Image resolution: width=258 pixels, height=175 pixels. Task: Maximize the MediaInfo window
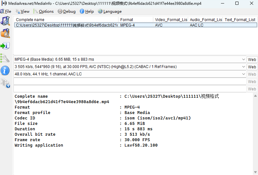tap(237, 3)
